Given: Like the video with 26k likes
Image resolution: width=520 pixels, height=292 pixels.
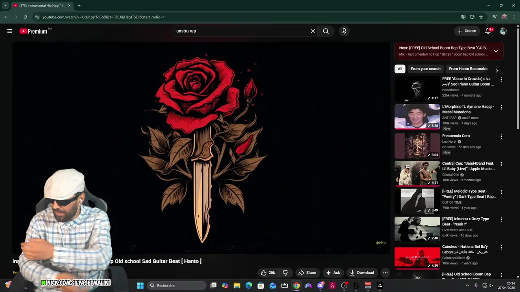Looking at the screenshot, I should [268, 273].
